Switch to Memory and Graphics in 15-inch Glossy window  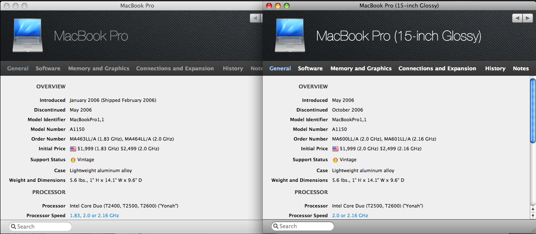point(361,68)
